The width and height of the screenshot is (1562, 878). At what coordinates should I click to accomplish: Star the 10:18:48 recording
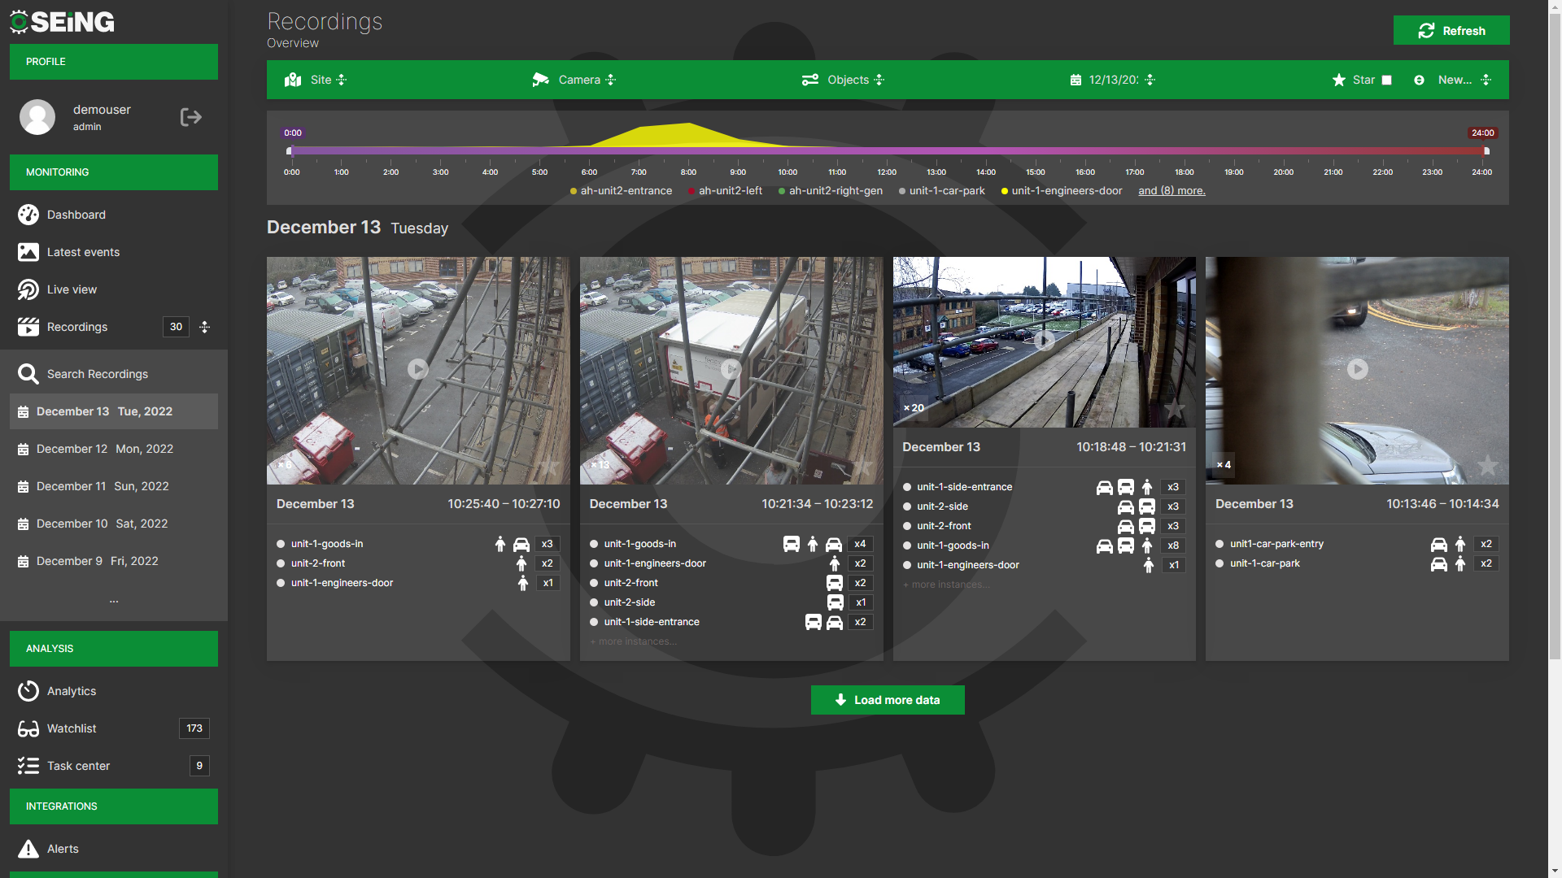[1174, 409]
